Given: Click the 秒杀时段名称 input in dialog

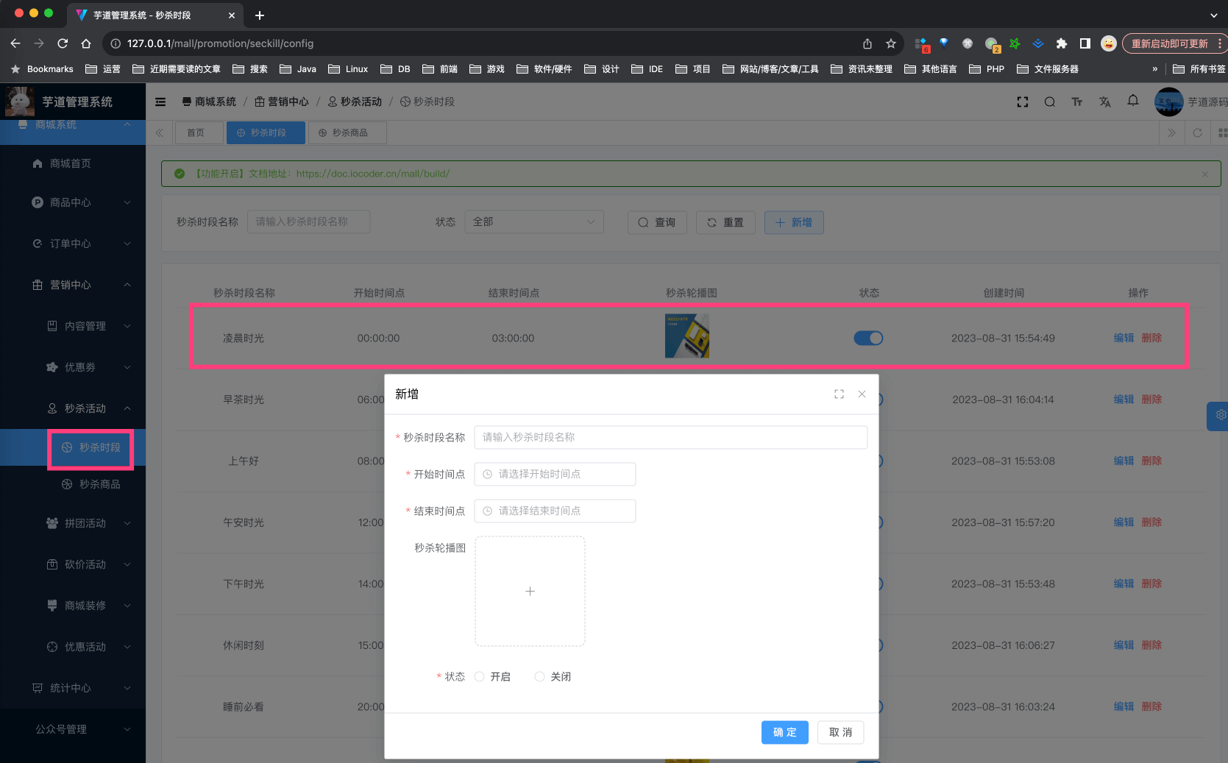Looking at the screenshot, I should click(670, 437).
